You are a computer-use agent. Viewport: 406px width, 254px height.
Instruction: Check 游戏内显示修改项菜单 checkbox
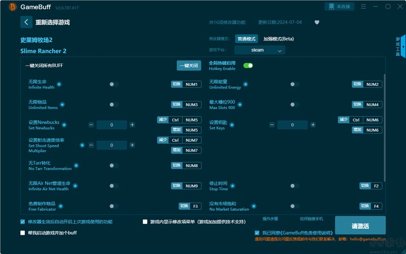pos(145,222)
